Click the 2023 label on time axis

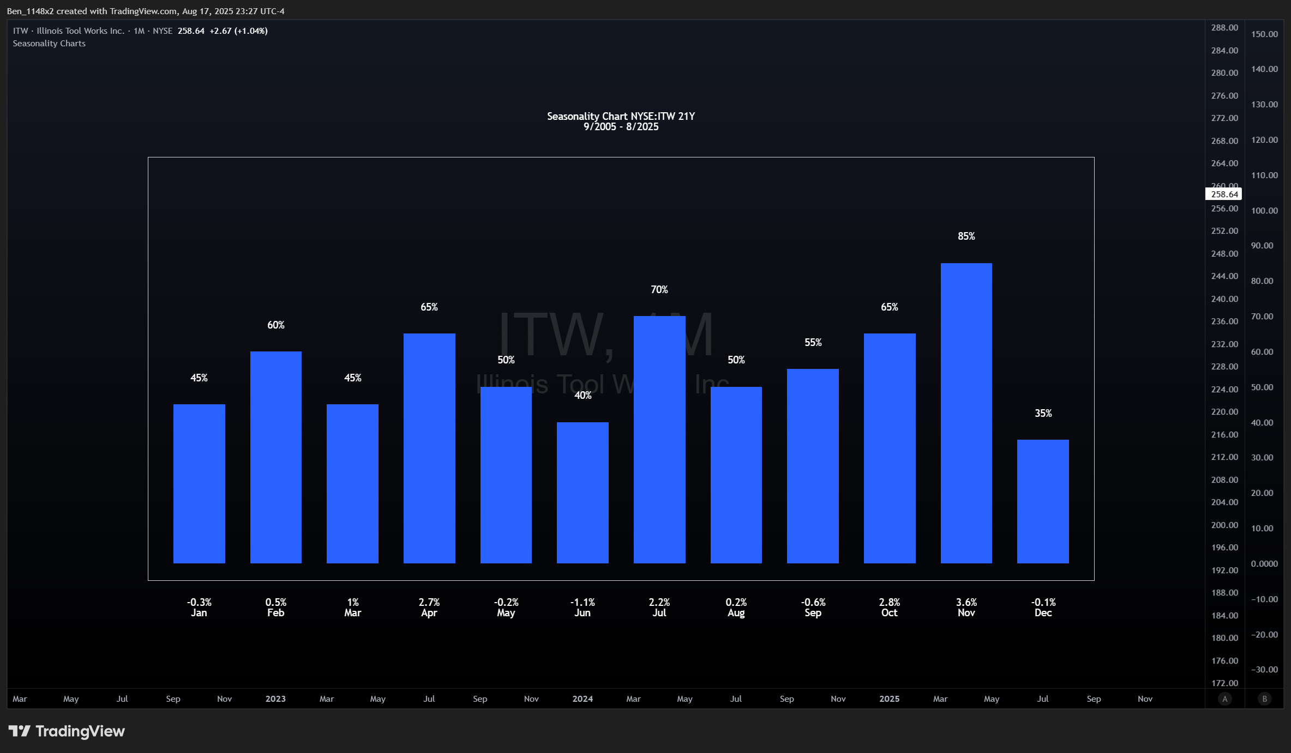[275, 699]
